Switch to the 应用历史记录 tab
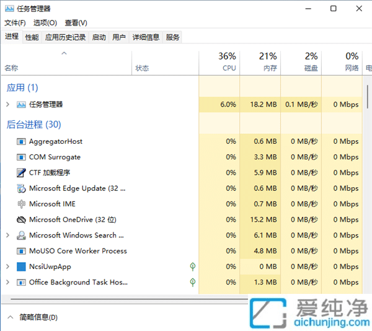Image resolution: width=372 pixels, height=331 pixels. [x=65, y=37]
